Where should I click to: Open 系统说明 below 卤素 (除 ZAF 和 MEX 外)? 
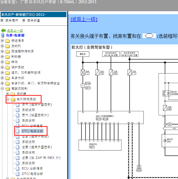point(28,163)
